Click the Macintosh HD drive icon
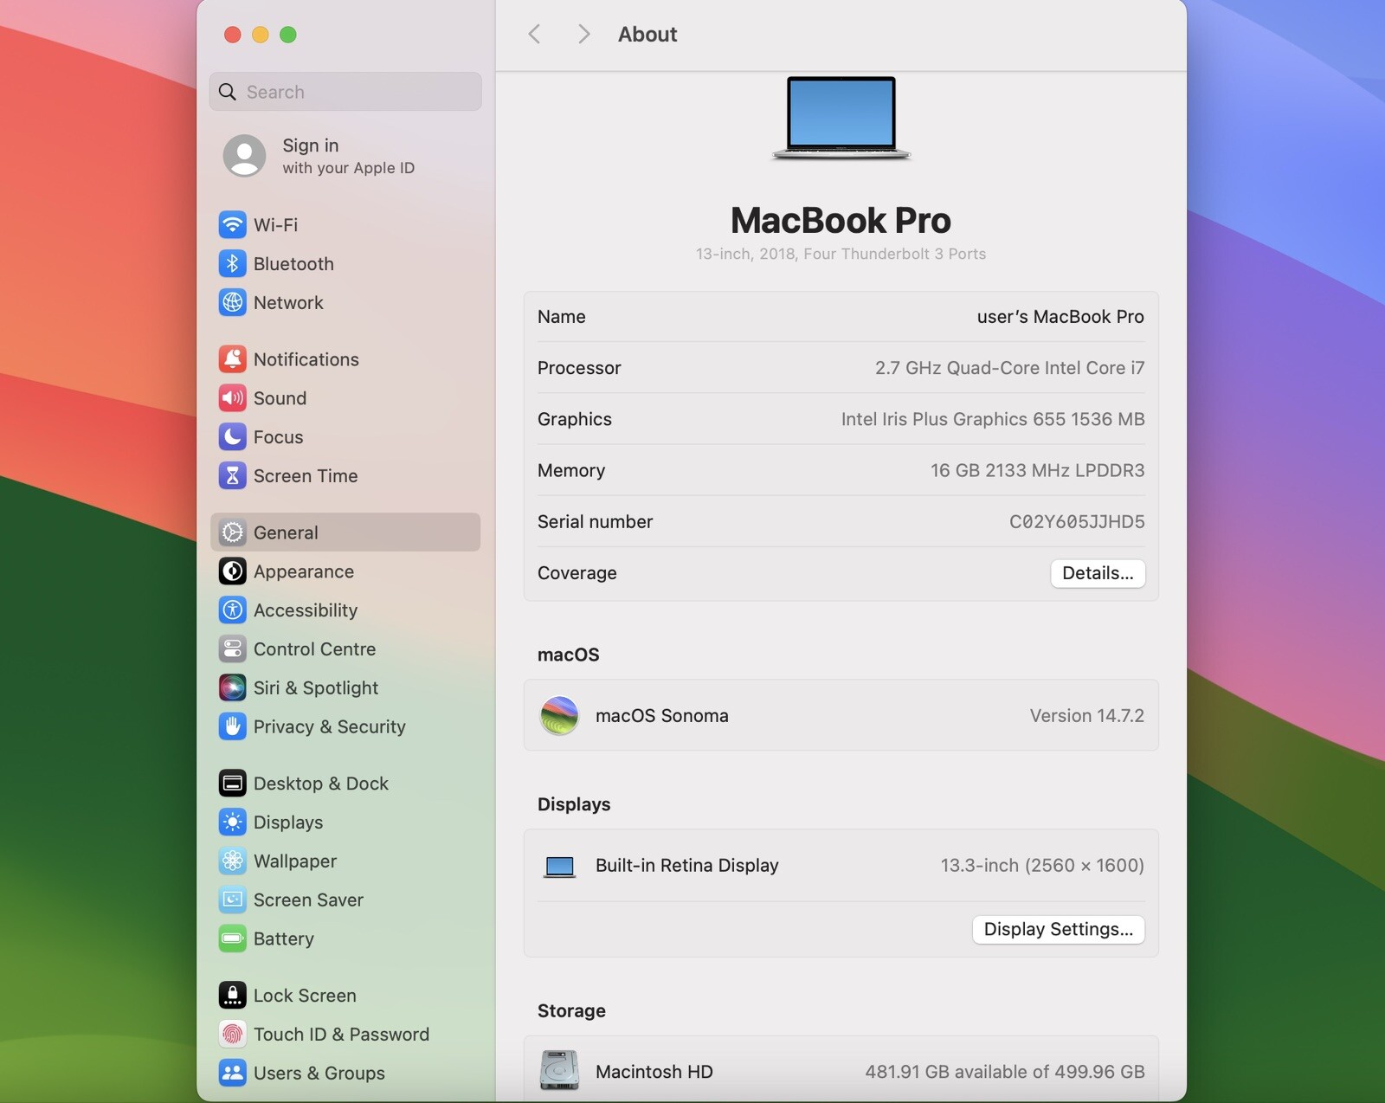Viewport: 1385px width, 1103px height. click(559, 1071)
